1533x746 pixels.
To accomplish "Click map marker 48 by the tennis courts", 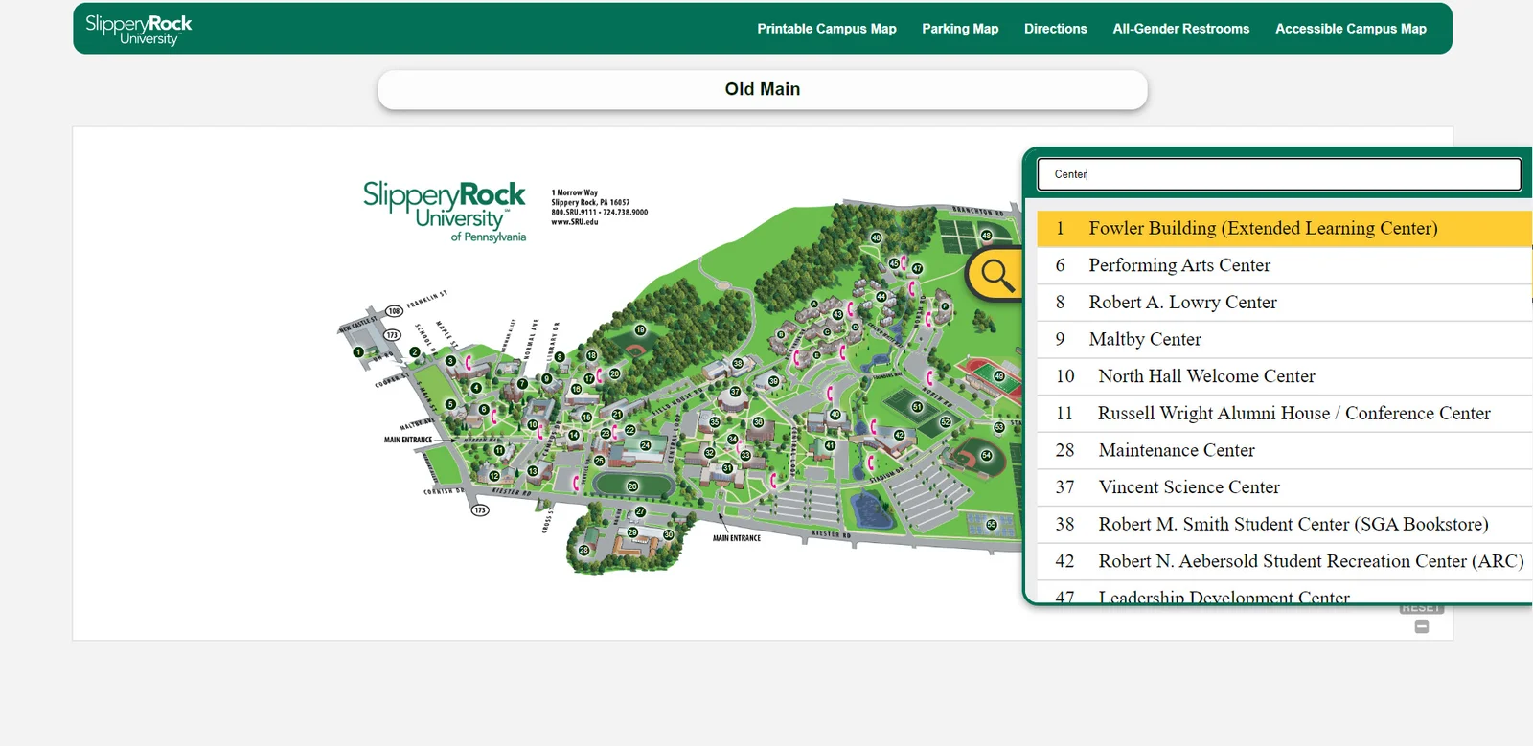I will (986, 236).
